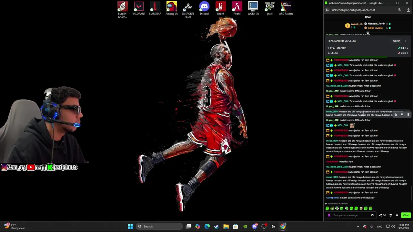Switch ENG input language

pos(380,227)
